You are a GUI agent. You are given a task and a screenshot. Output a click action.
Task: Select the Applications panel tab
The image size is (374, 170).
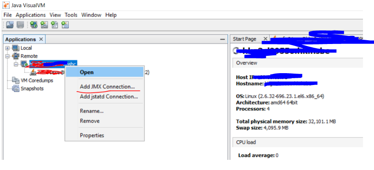(20, 39)
